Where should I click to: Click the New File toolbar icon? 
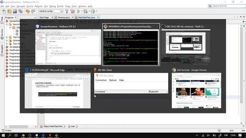coord(4,11)
